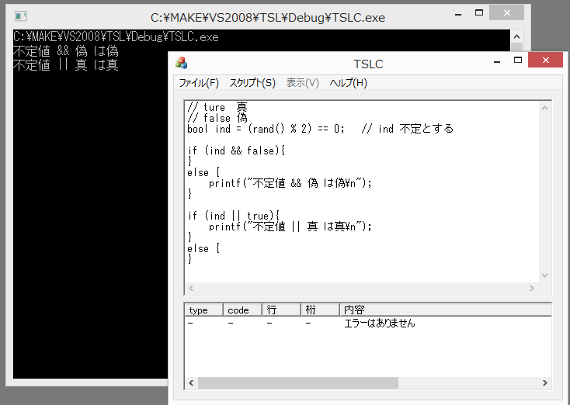Minimize the TSLC.exe console window
Viewport: 570px width, 405px height.
point(458,14)
